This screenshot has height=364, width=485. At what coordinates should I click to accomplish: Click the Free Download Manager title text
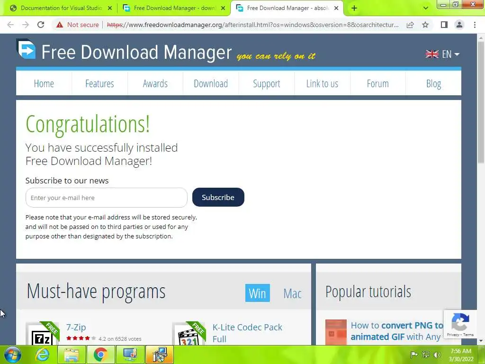click(x=136, y=52)
